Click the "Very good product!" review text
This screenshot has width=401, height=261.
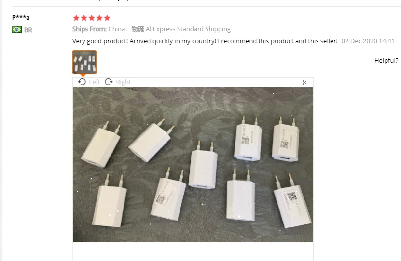click(100, 41)
